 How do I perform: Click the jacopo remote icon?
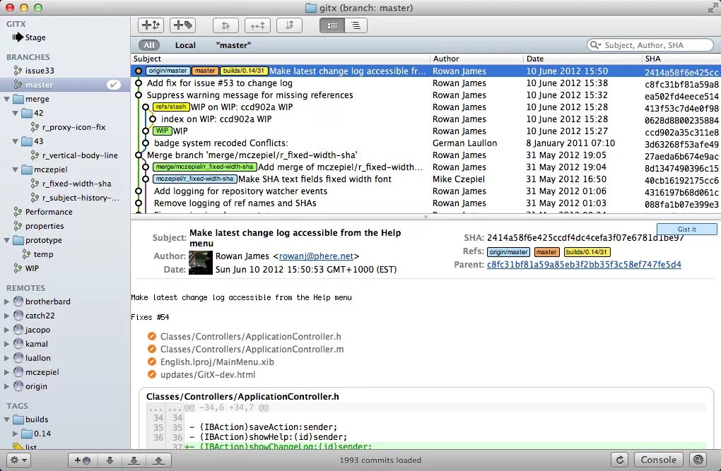(18, 330)
